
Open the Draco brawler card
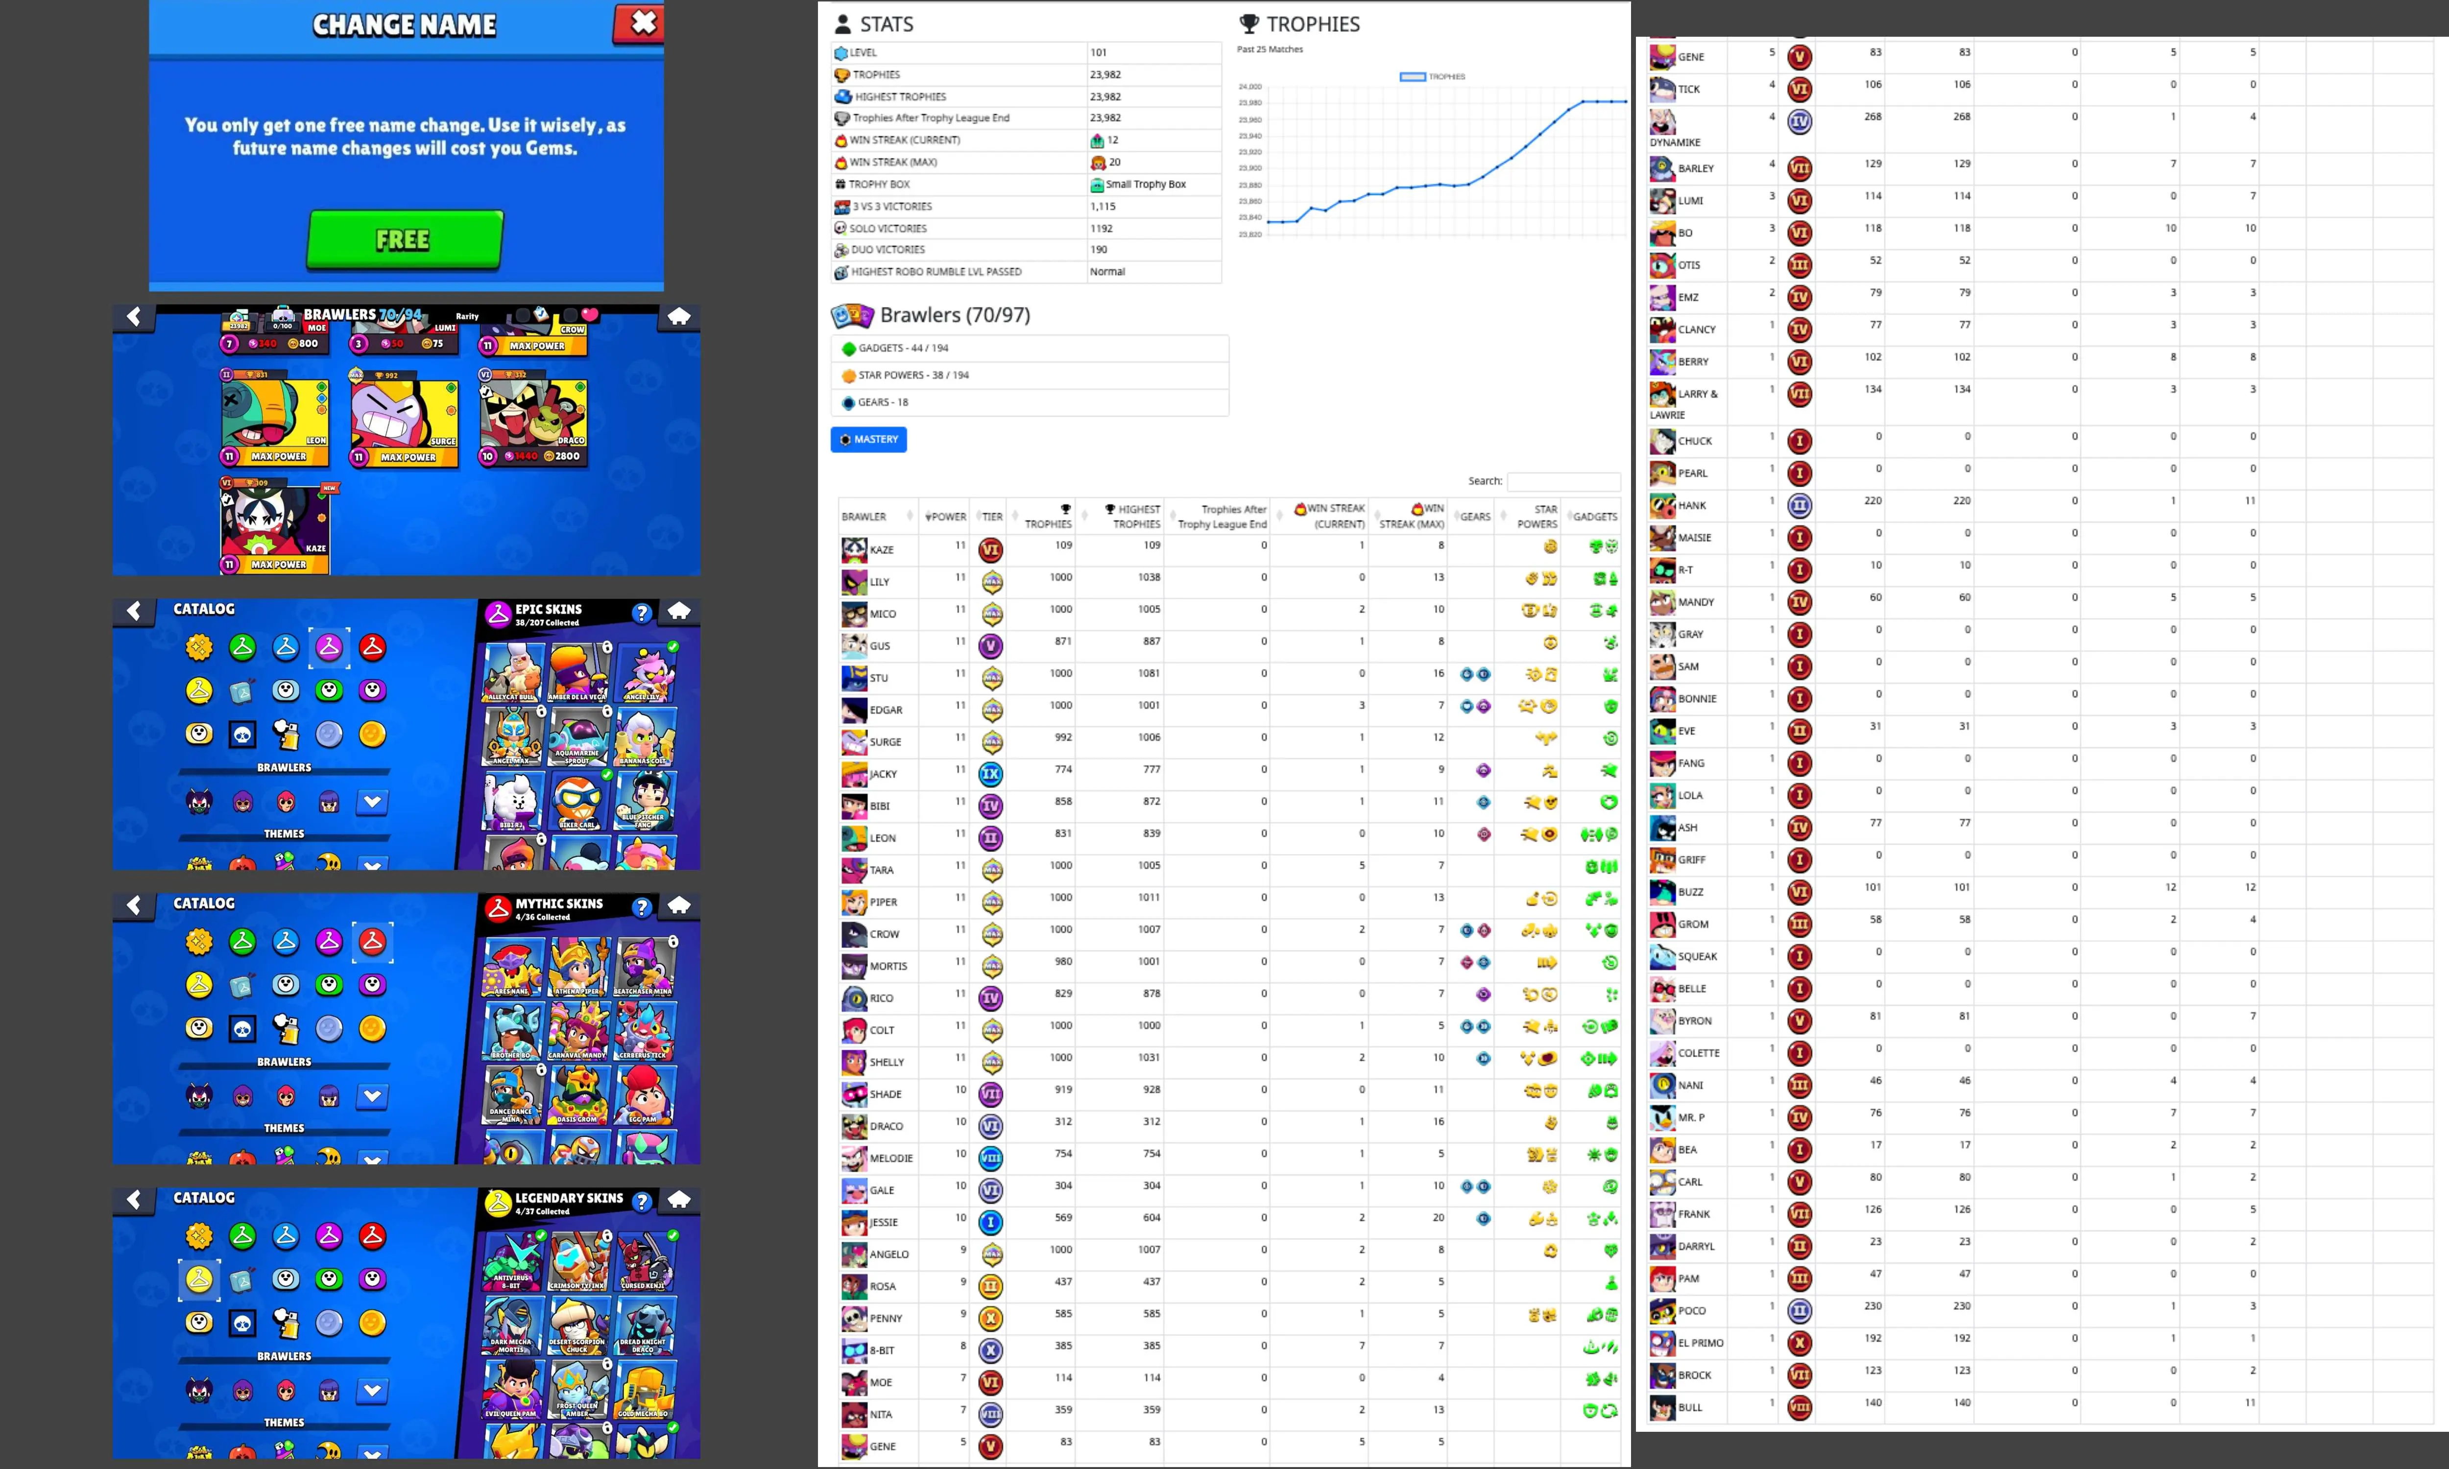[533, 418]
